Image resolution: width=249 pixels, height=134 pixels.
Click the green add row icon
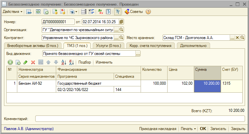[10, 62]
